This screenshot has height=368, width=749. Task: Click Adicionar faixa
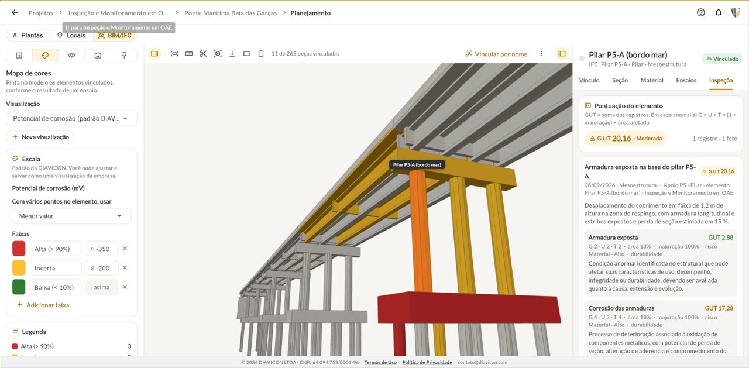(x=43, y=305)
